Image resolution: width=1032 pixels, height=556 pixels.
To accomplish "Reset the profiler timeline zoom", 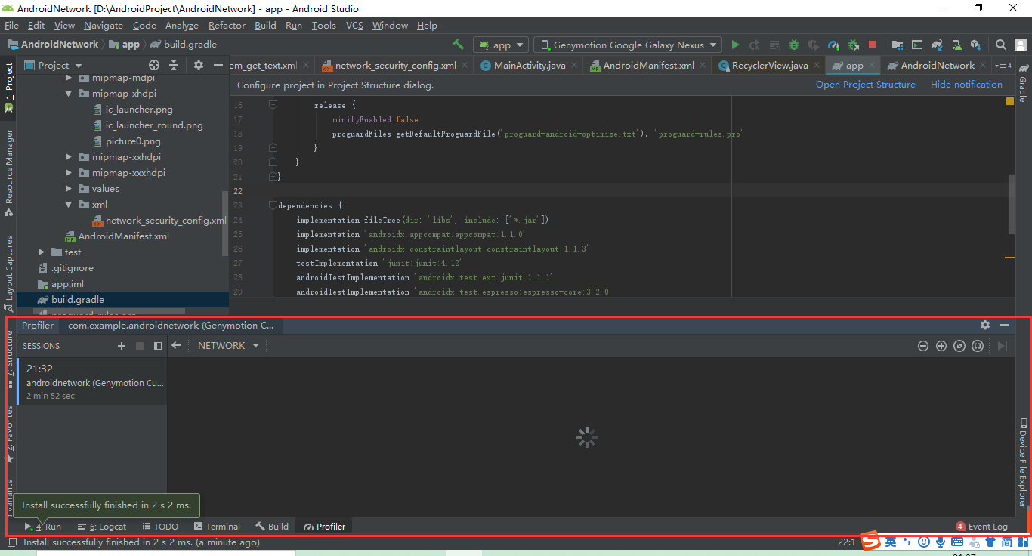I will click(959, 346).
